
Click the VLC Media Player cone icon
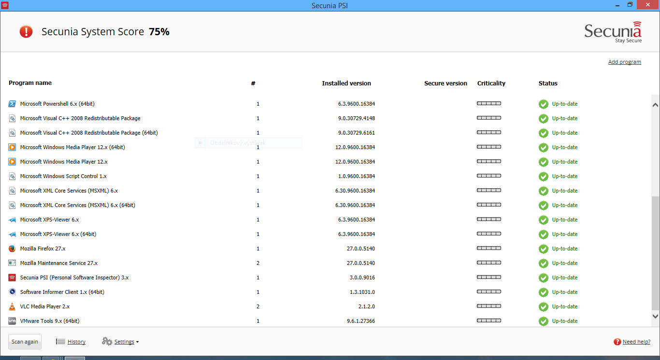pos(12,306)
